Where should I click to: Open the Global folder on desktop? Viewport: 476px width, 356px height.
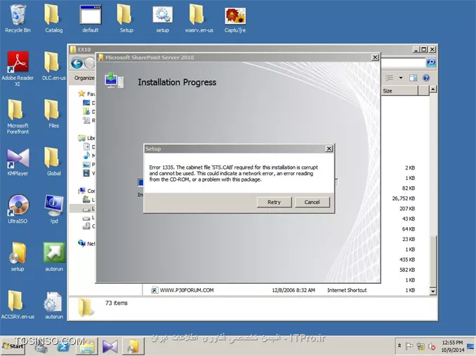[53, 162]
